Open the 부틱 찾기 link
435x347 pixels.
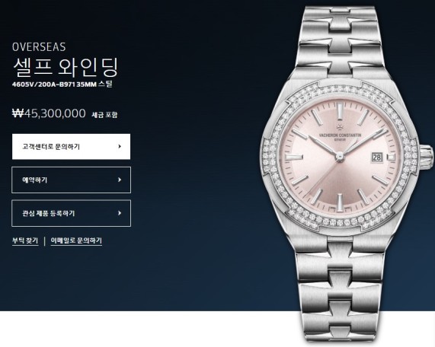click(25, 240)
